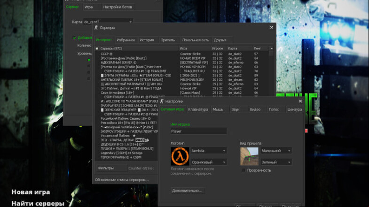Toggle the green Добавит checkbox in create-server window
The width and height of the screenshot is (369, 207).
click(74, 38)
